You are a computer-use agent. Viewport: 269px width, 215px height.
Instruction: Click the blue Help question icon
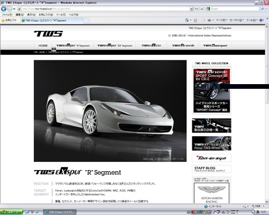[x=261, y=20]
